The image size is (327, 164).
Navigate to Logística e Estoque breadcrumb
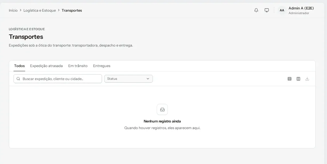click(40, 11)
